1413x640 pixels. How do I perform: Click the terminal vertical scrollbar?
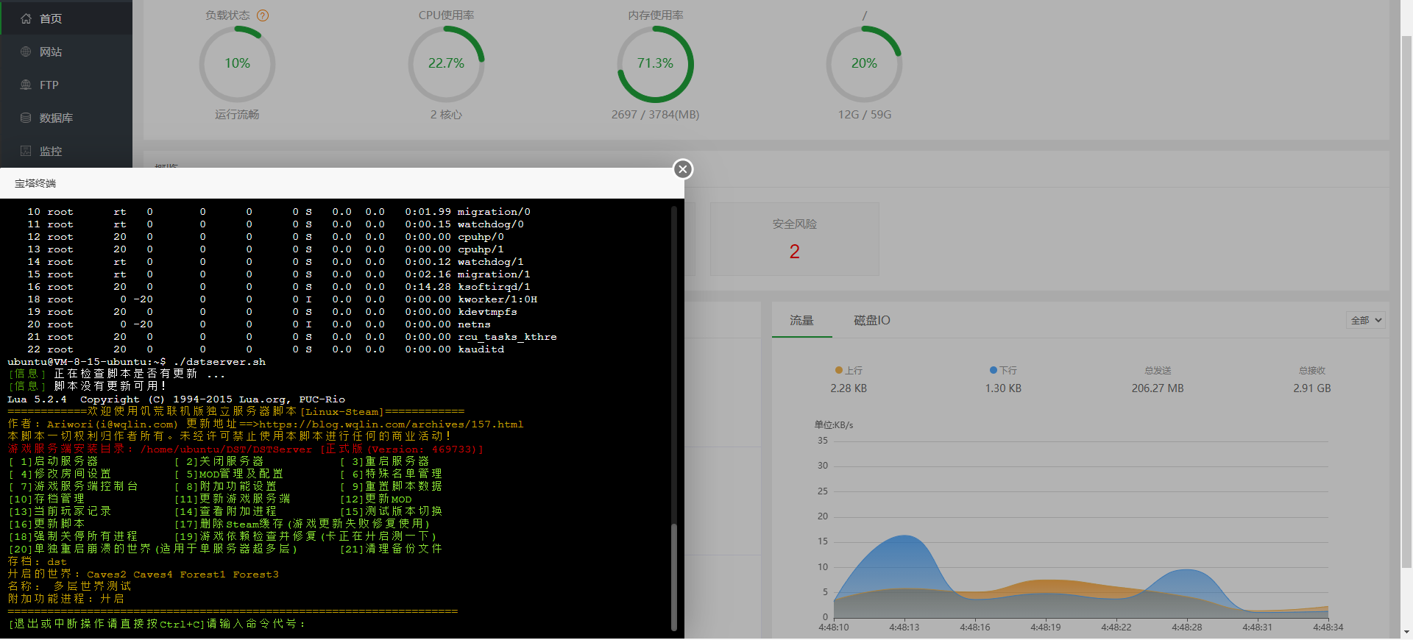coord(673,576)
